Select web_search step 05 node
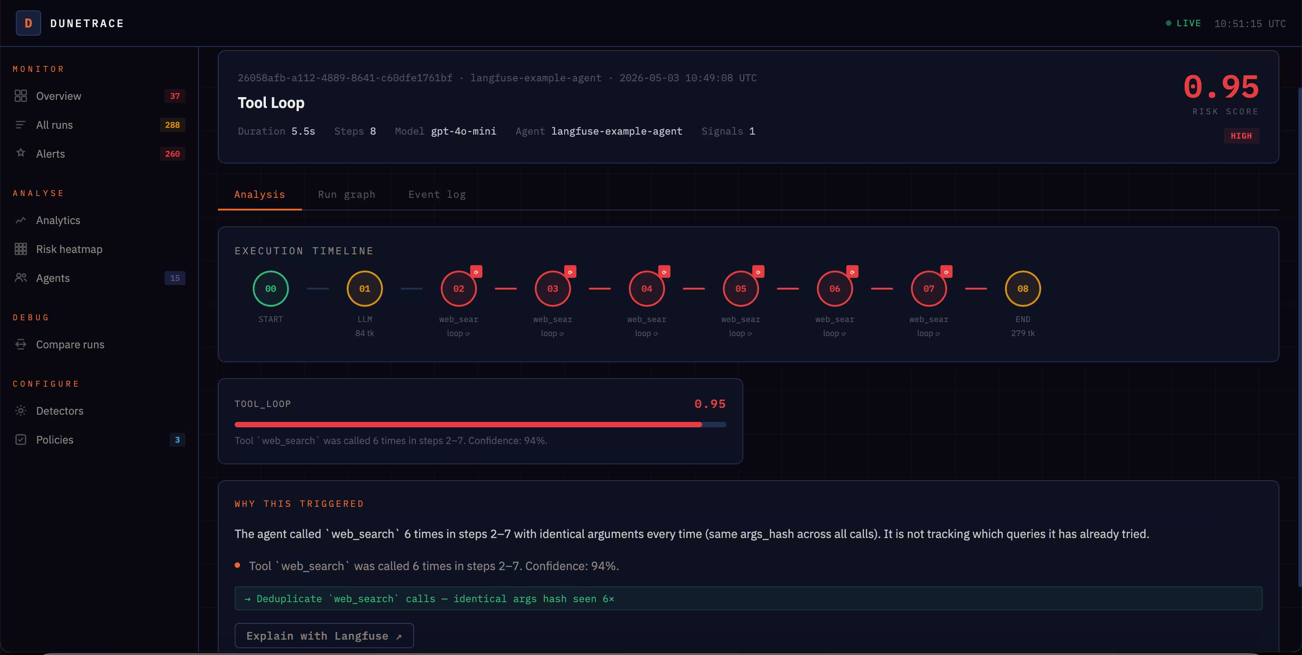Screen dimensions: 1302x655 pos(741,289)
